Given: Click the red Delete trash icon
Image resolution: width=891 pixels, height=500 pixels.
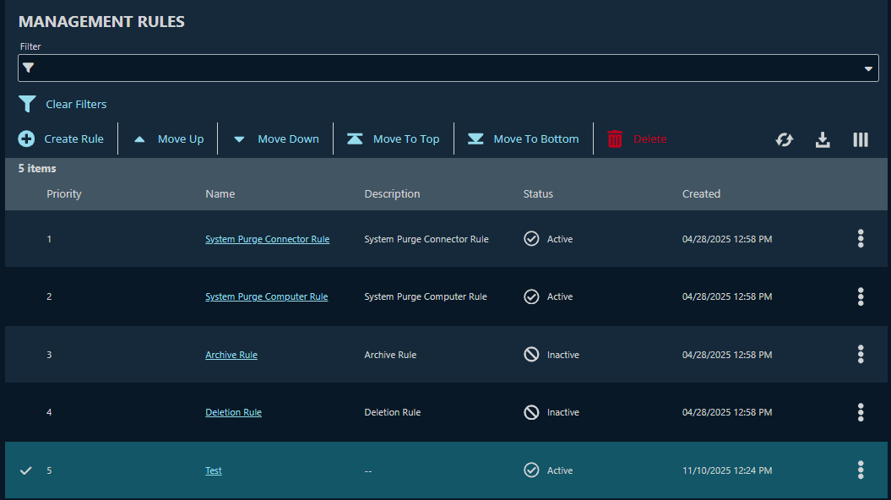Looking at the screenshot, I should tap(614, 139).
